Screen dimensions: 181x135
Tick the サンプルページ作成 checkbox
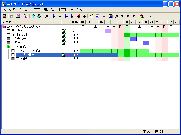[13, 51]
